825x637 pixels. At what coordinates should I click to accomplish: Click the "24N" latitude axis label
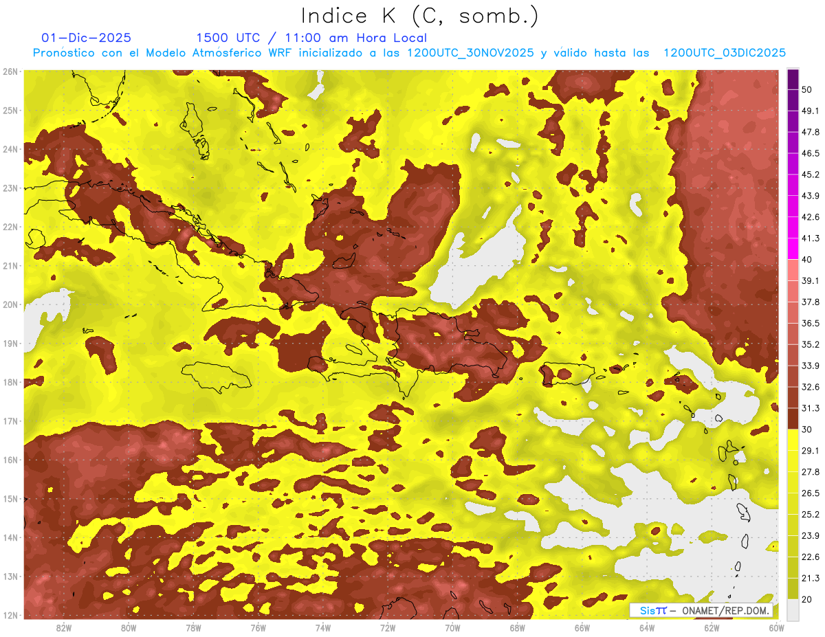click(10, 149)
